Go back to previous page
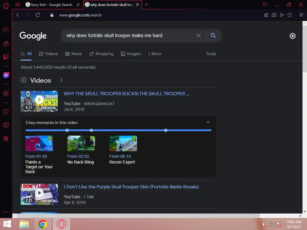This screenshot has height=230, width=307. [18, 15]
